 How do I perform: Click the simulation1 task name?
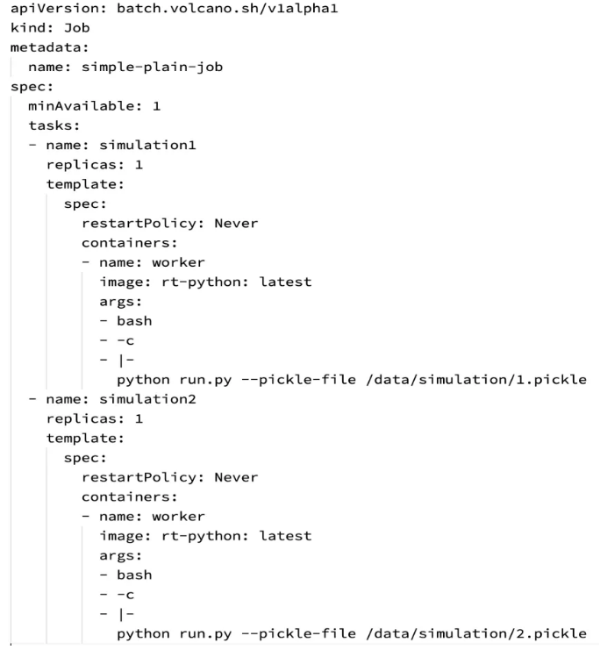coord(147,145)
